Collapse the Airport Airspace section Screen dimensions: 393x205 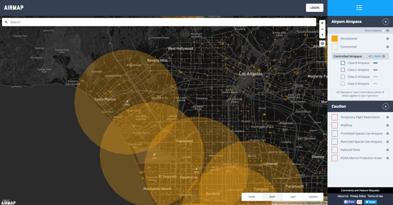[x=385, y=22]
